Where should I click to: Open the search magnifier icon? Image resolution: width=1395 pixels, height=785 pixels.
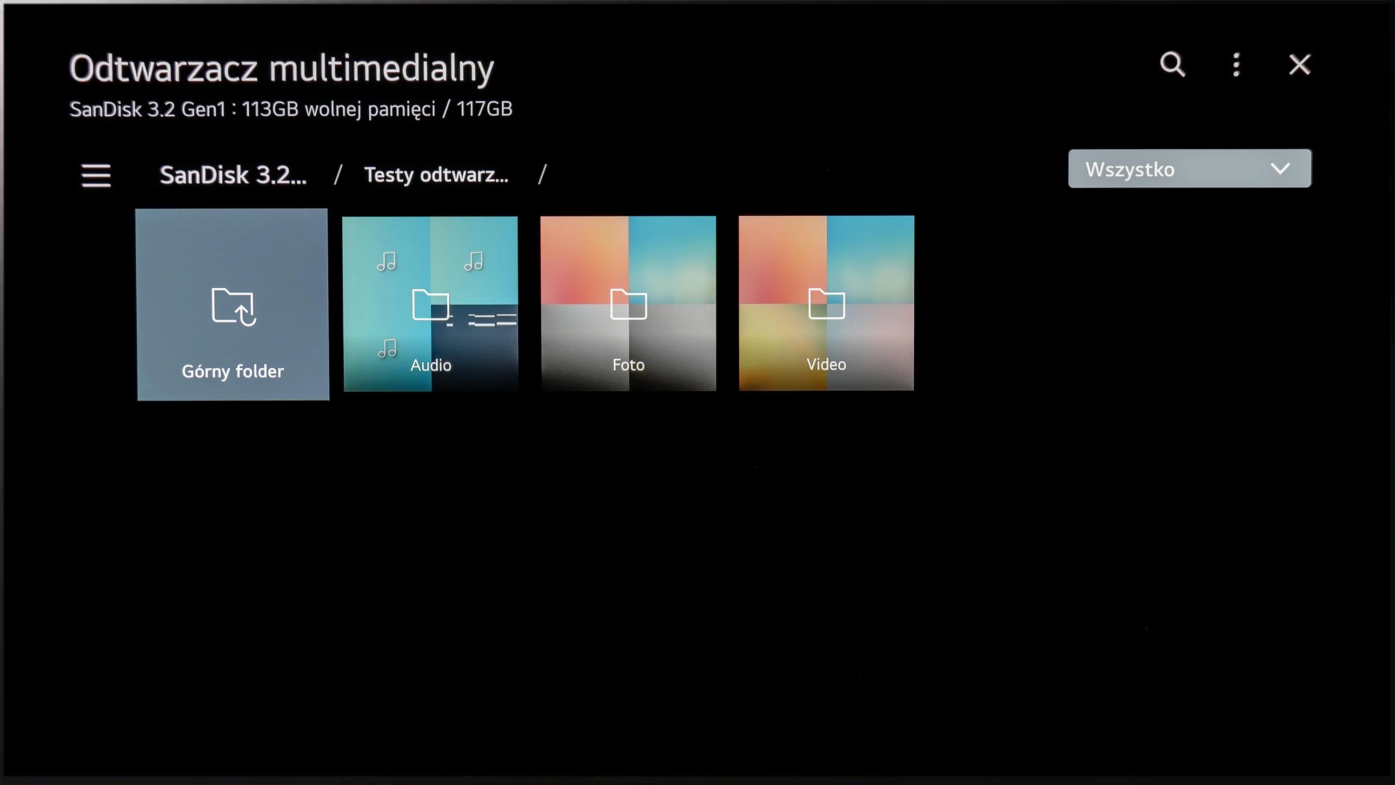(x=1172, y=65)
